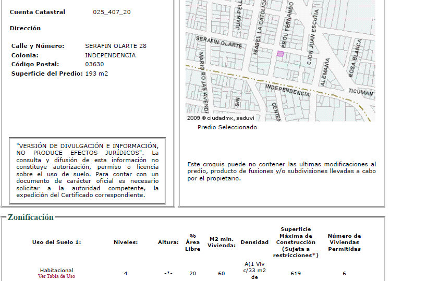Click the permitted dwellings value 6
The image size is (427, 281).
344,273
